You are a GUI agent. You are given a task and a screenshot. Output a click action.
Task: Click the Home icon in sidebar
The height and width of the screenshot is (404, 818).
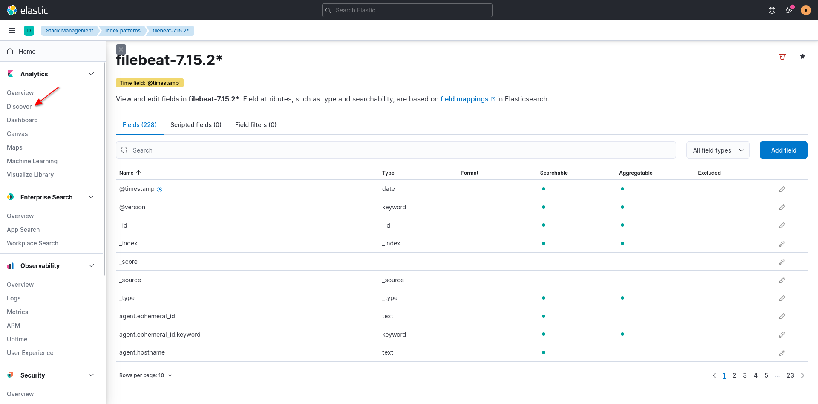click(x=10, y=51)
